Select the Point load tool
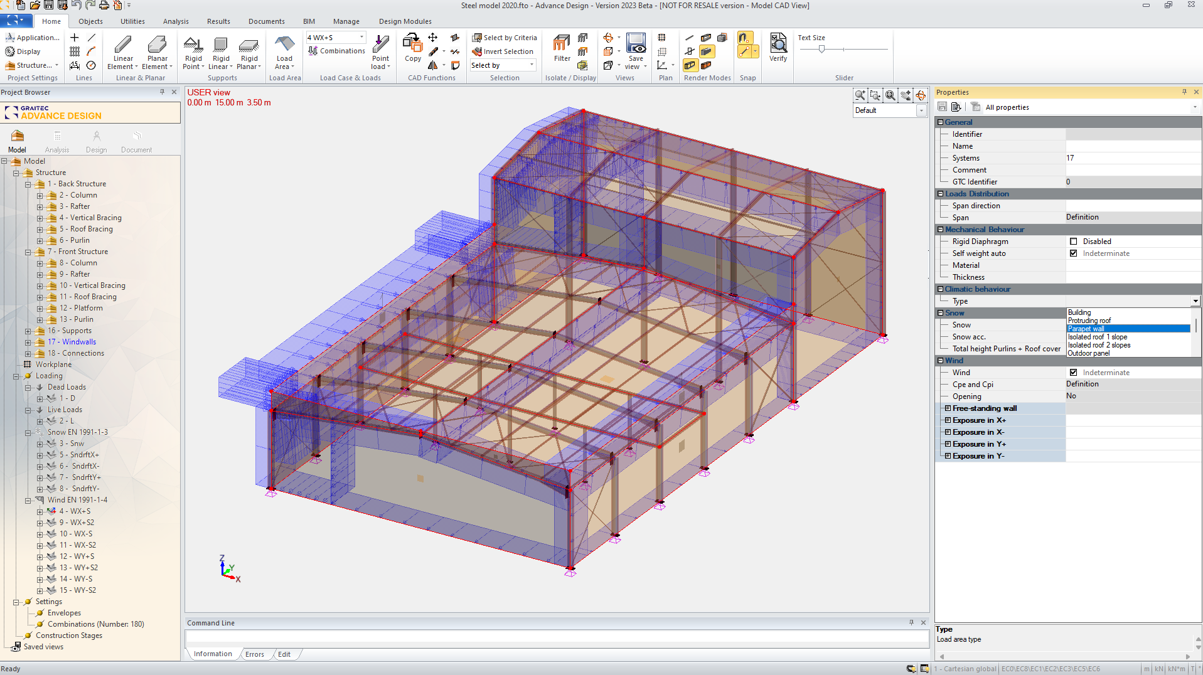This screenshot has height=675, width=1203. pos(380,53)
